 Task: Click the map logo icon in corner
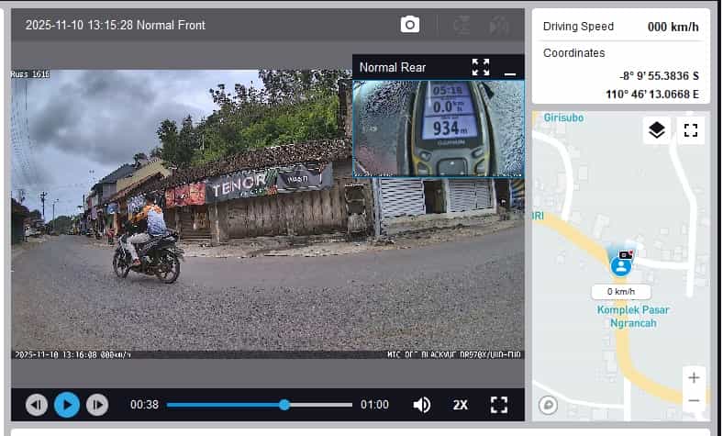pyautogui.click(x=549, y=403)
